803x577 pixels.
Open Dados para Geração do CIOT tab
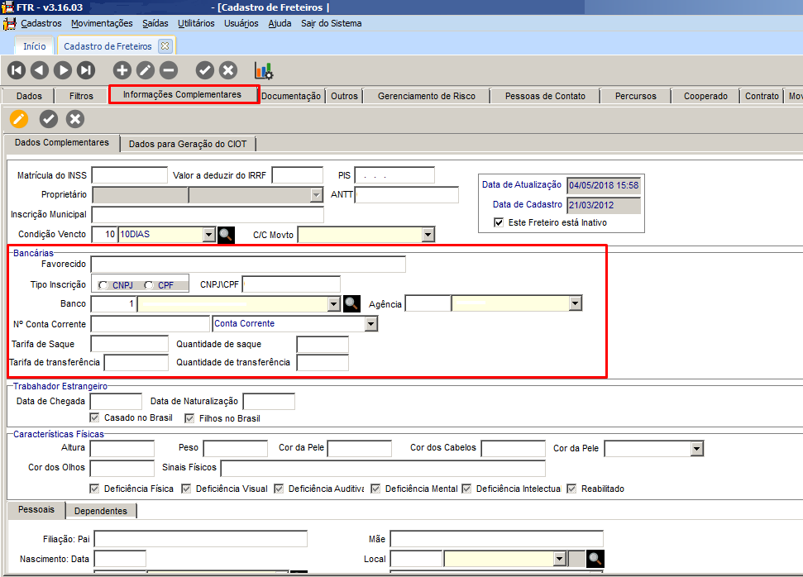tap(189, 144)
